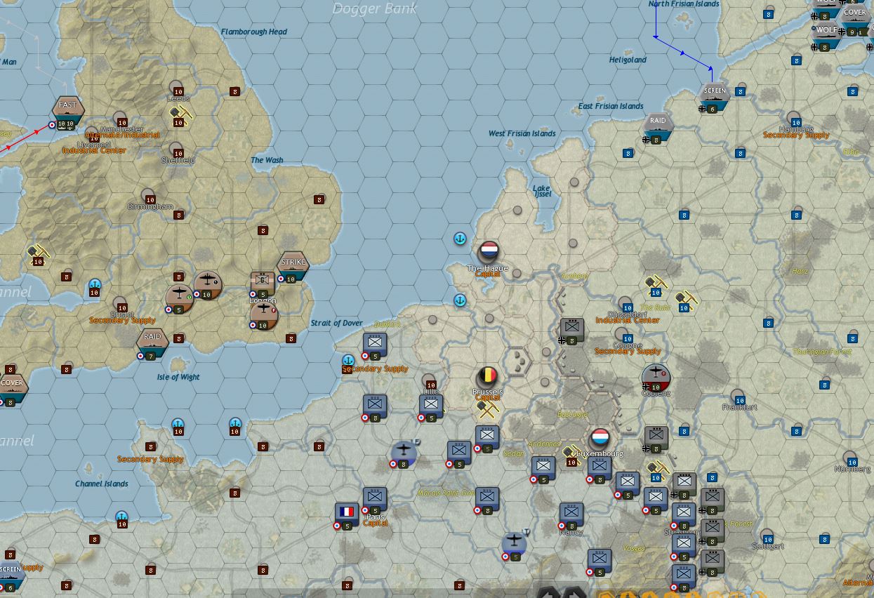This screenshot has height=598, width=874.
Task: Click the Bristol city marker
Action: pos(120,303)
